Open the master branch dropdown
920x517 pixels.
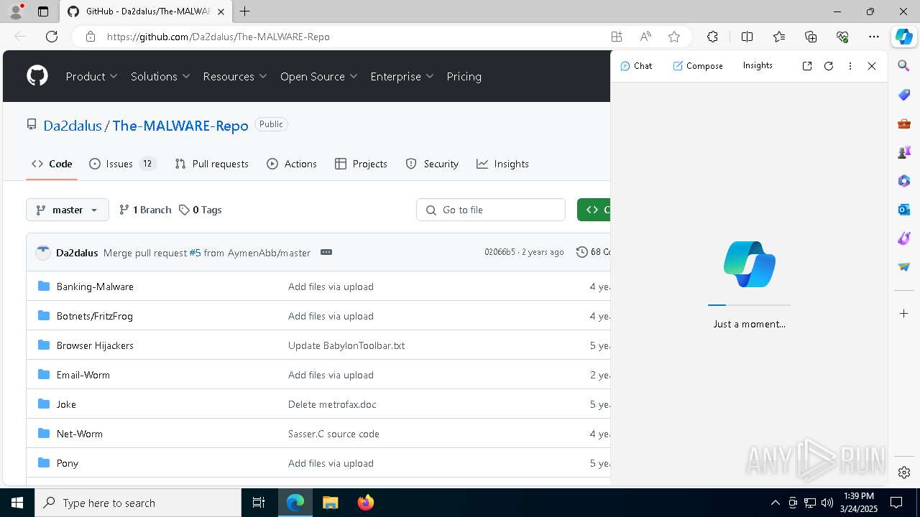point(68,210)
